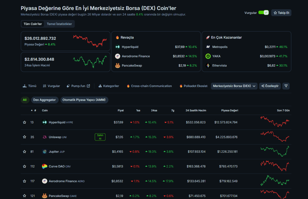Click the Özelleştir customize button
The height and width of the screenshot is (199, 308).
pyautogui.click(x=270, y=86)
